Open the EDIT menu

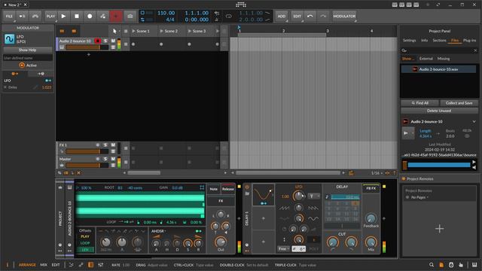(297, 17)
